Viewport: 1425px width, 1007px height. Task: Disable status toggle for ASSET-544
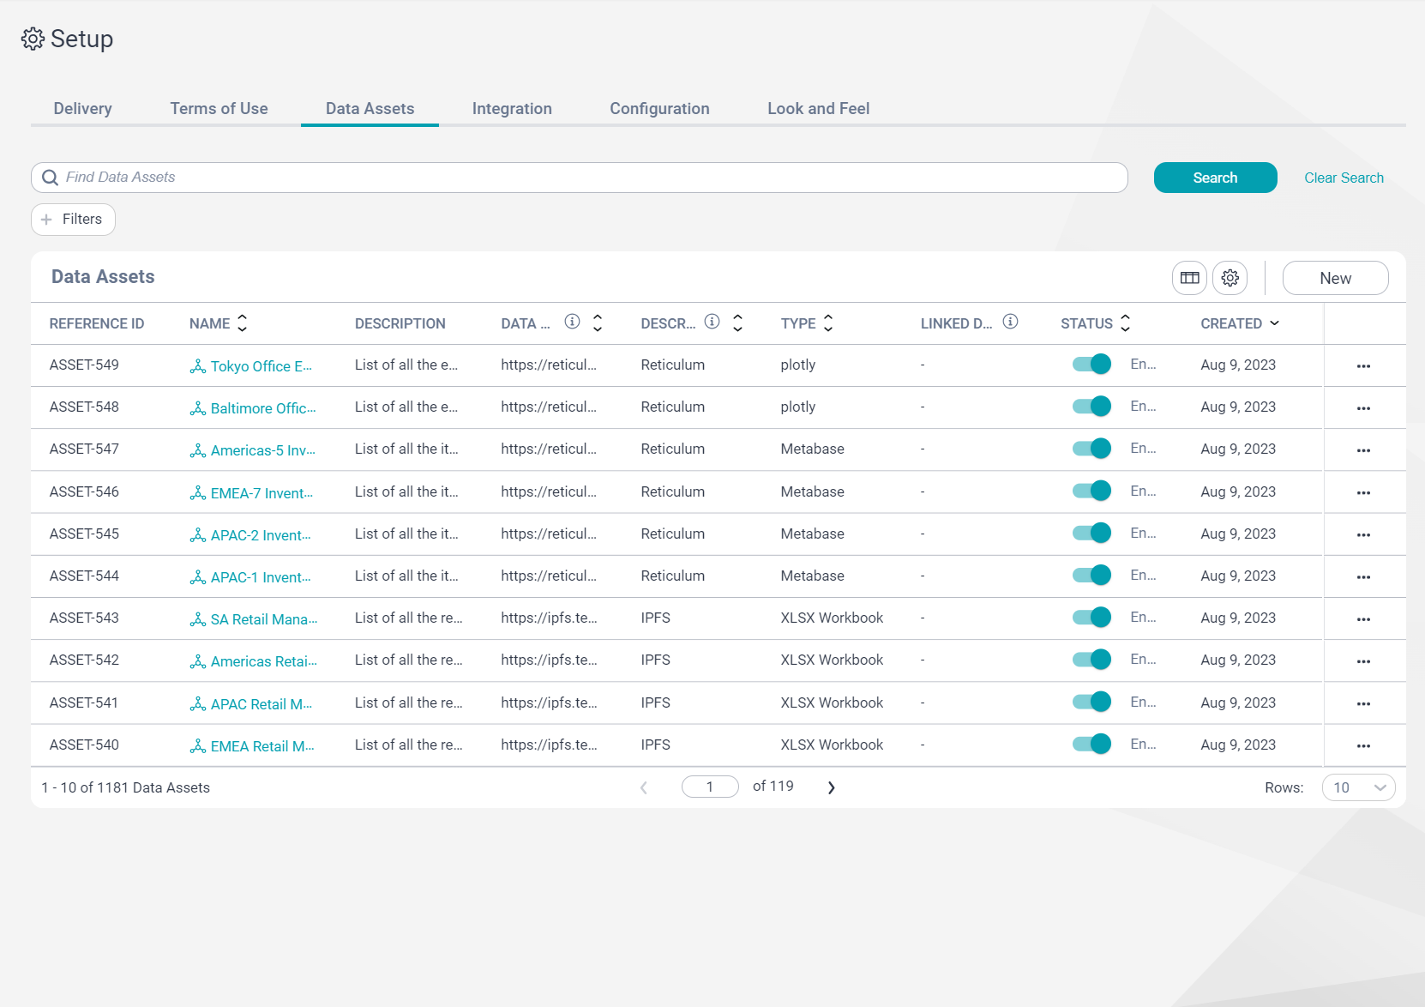pos(1091,575)
